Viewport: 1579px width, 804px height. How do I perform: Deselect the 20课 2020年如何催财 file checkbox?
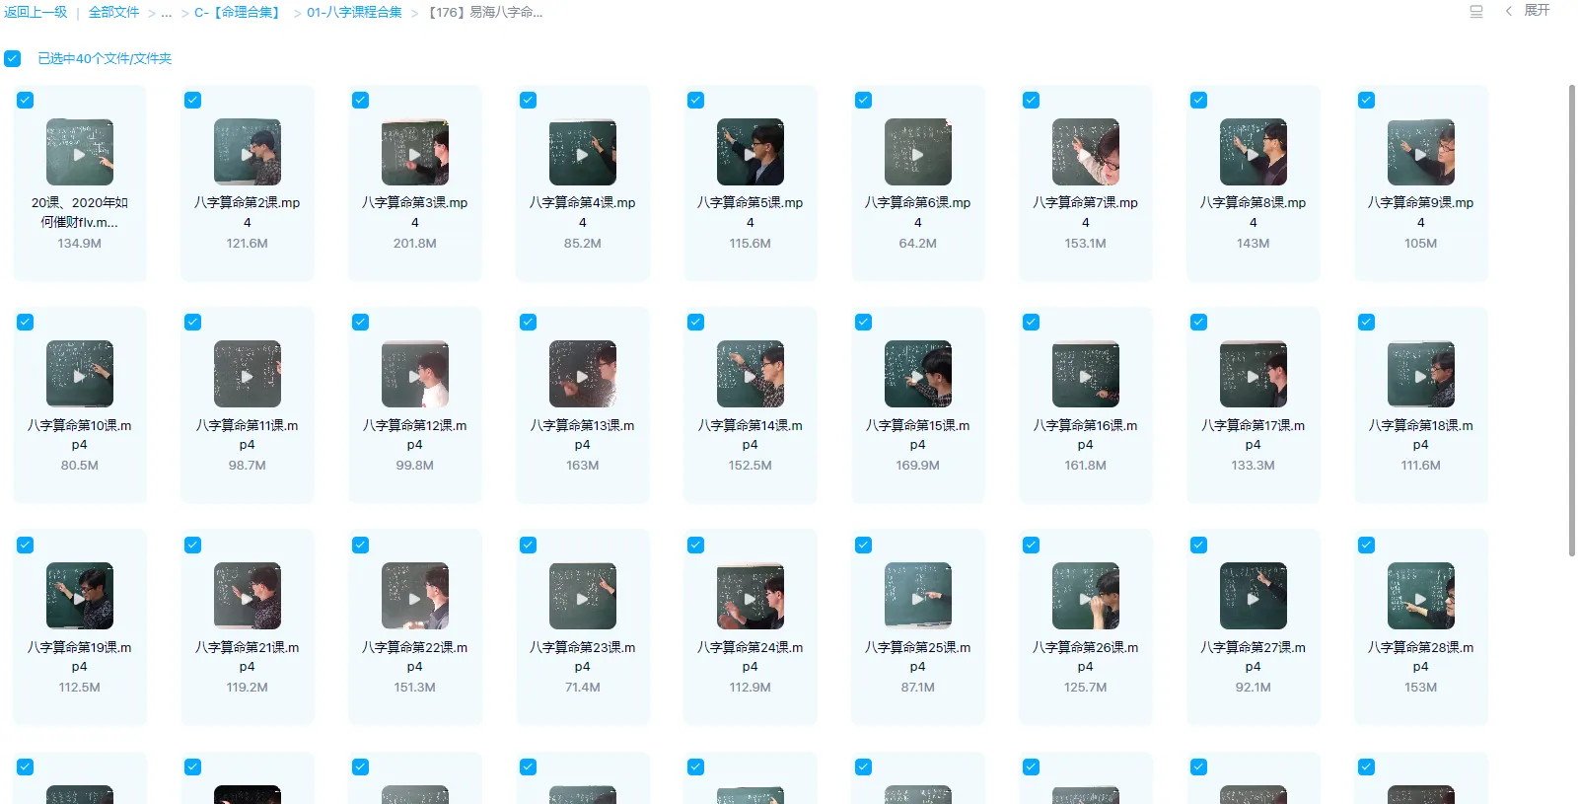(26, 100)
